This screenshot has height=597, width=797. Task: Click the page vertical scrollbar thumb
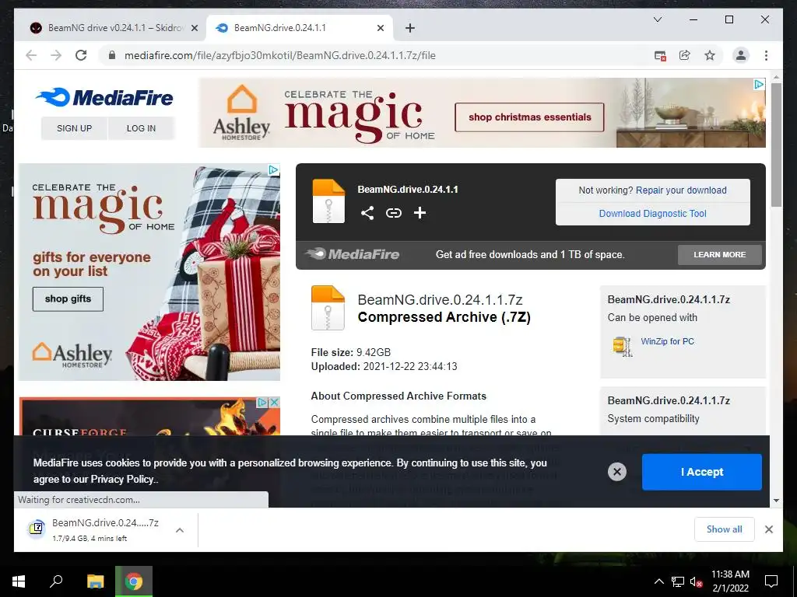tap(776, 144)
